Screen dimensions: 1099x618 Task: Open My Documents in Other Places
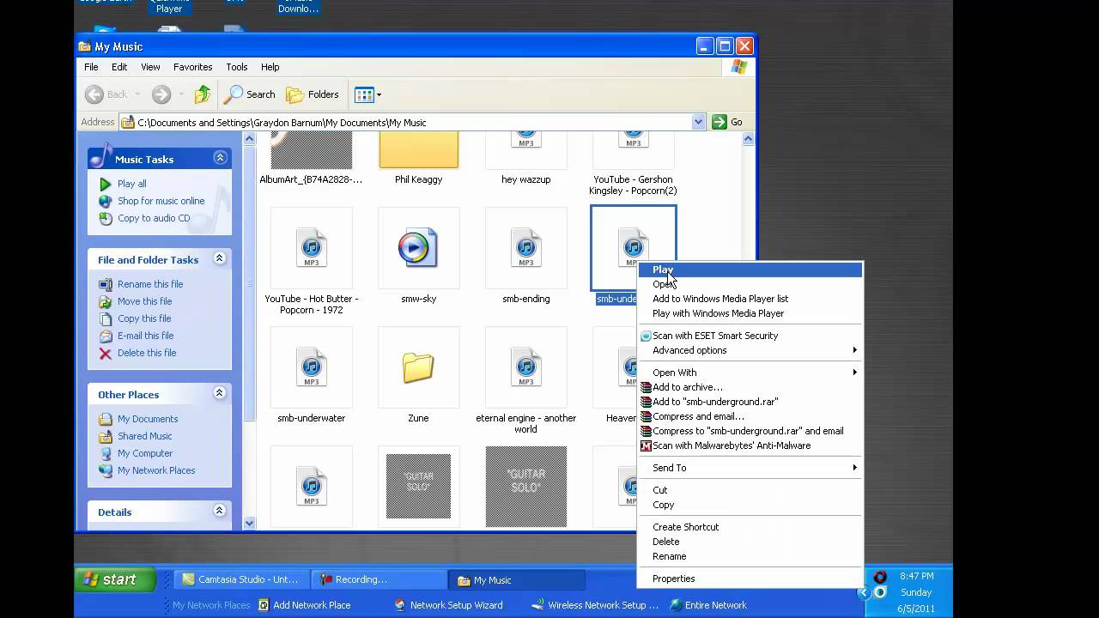click(x=148, y=419)
